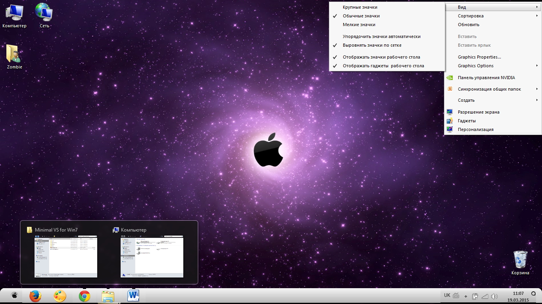Click computer icon in Компьютер preview header
This screenshot has width=542, height=304.
pyautogui.click(x=116, y=230)
